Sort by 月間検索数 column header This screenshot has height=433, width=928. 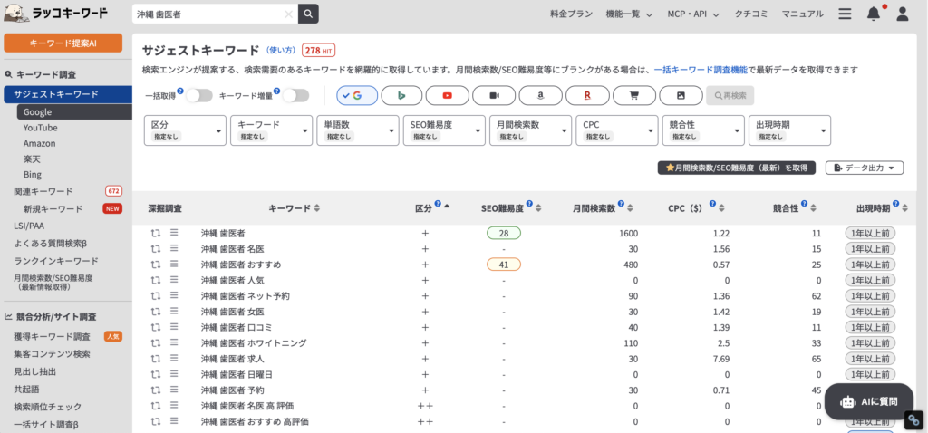602,208
